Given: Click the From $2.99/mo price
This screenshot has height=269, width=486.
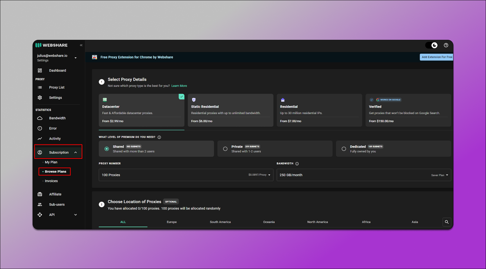Looking at the screenshot, I should pos(113,121).
